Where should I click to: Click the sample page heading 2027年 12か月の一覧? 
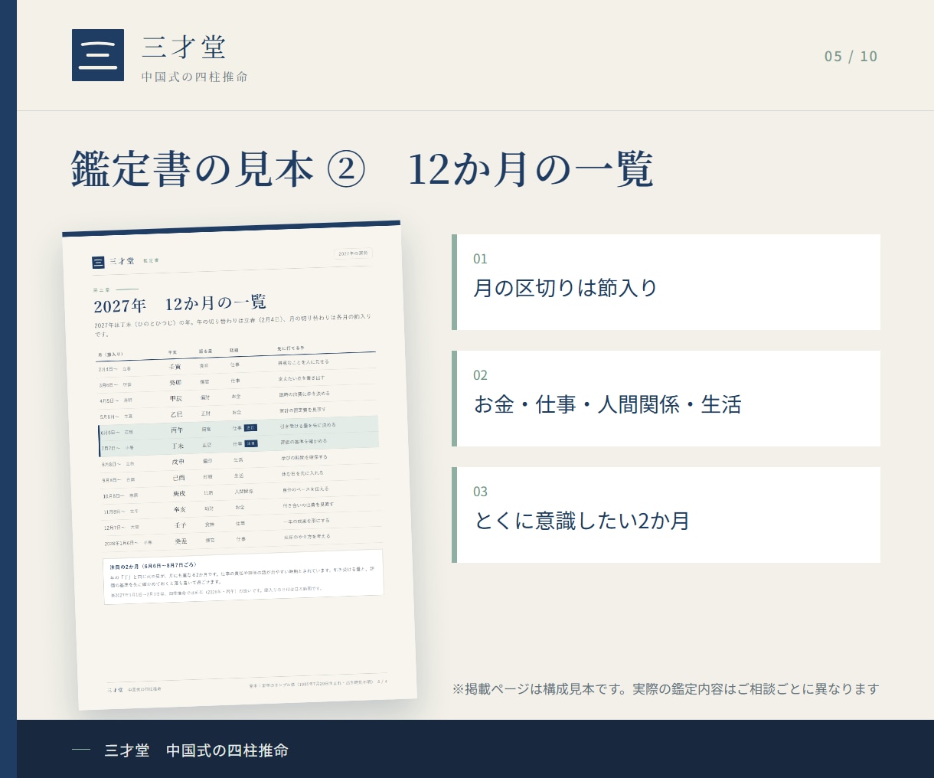click(180, 304)
